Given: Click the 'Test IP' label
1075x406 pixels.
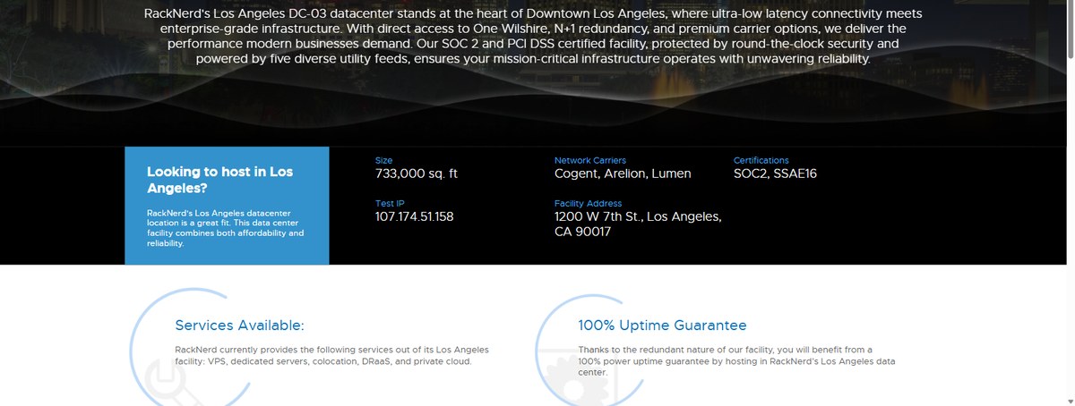Looking at the screenshot, I should tap(388, 203).
